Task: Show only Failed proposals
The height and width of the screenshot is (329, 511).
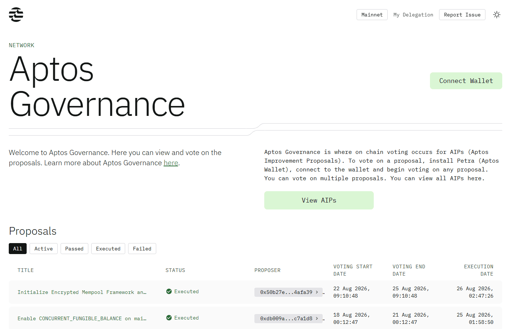Action: click(142, 249)
